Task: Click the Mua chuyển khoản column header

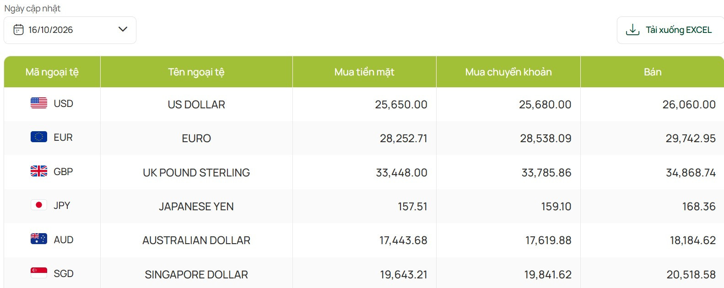Action: (x=508, y=72)
